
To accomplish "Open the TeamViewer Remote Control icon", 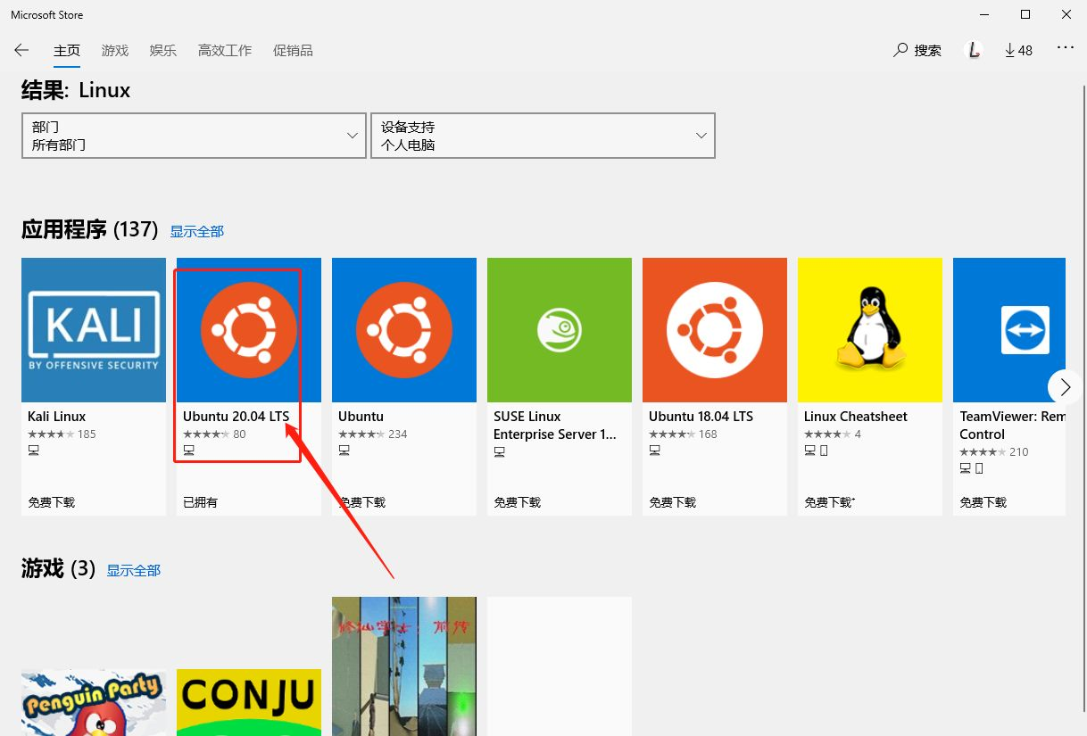I will tap(1009, 330).
